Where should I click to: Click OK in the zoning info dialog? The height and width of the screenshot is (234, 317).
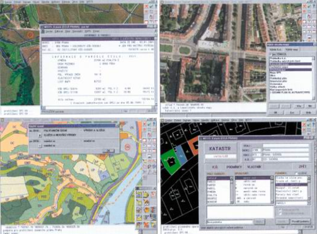click(x=108, y=151)
